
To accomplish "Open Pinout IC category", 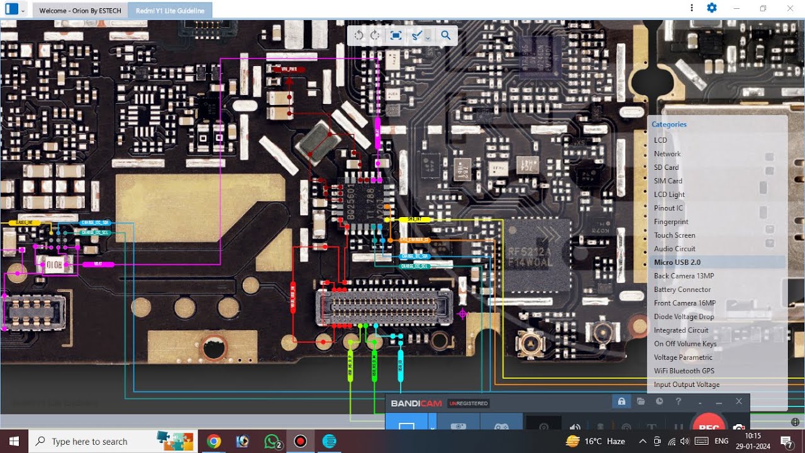I will coord(668,208).
